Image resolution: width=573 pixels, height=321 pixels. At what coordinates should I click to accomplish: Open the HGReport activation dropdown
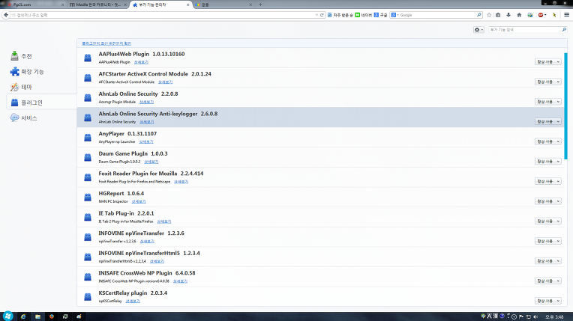pos(547,201)
